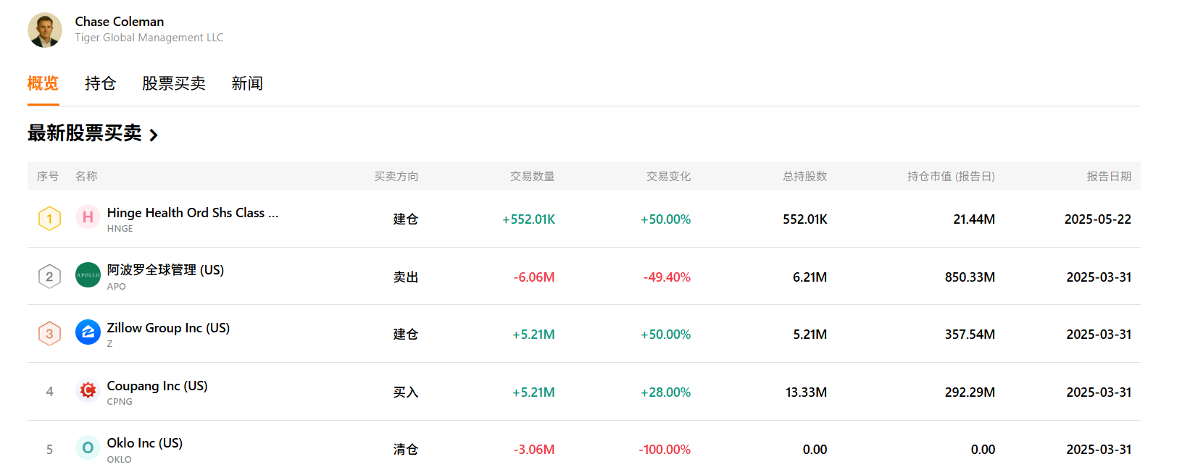
Task: Click the 交易数量 column header
Action: pyautogui.click(x=533, y=176)
